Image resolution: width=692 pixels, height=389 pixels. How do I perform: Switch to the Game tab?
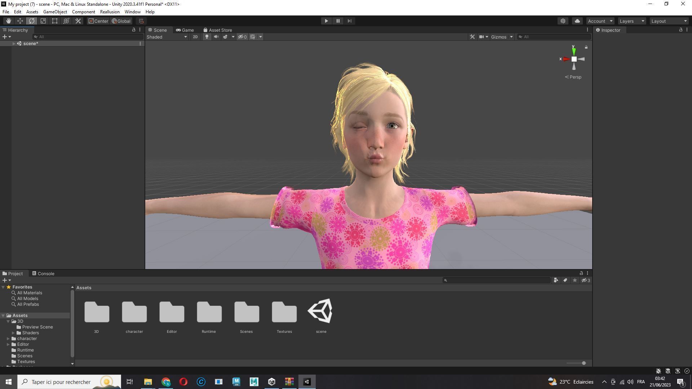tap(185, 30)
